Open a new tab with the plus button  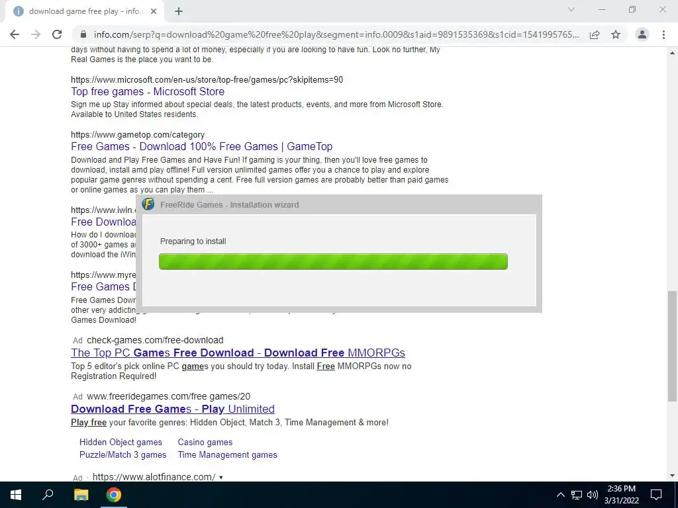[179, 12]
